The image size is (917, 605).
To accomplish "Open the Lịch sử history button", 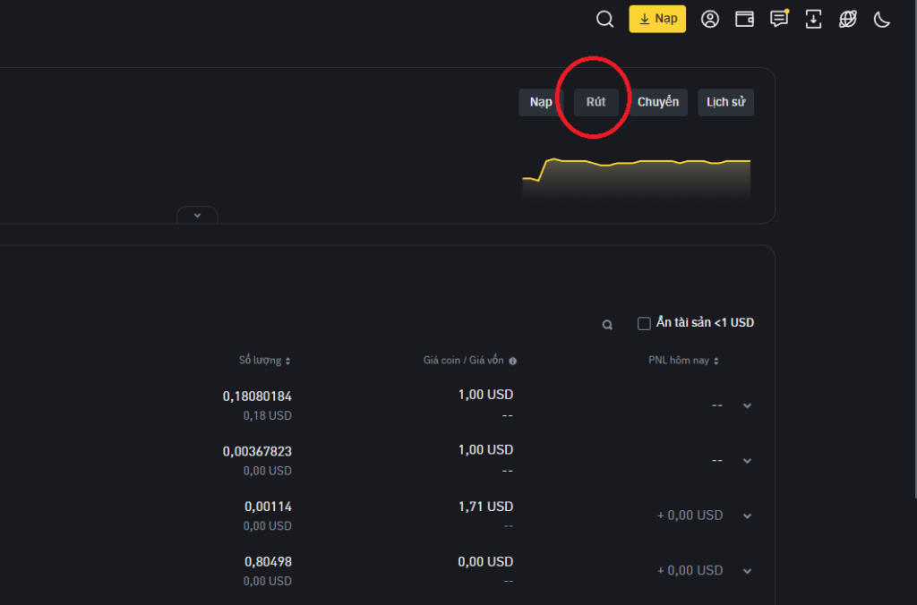I will click(x=725, y=102).
